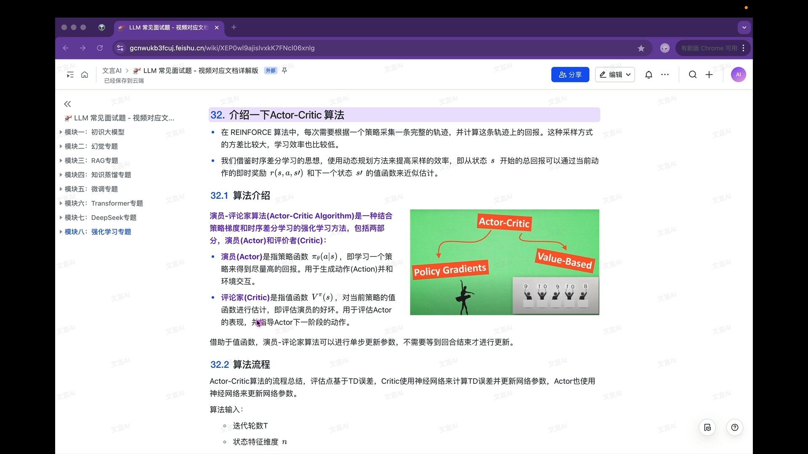
Task: Click the 演员(Actor) bold term
Action: (x=242, y=257)
